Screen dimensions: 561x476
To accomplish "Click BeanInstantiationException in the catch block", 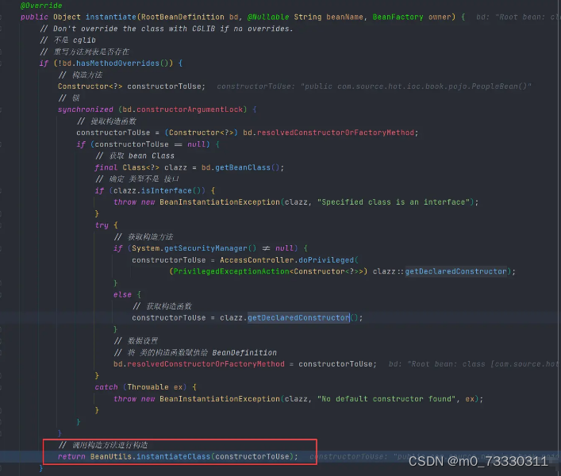I will pos(219,399).
